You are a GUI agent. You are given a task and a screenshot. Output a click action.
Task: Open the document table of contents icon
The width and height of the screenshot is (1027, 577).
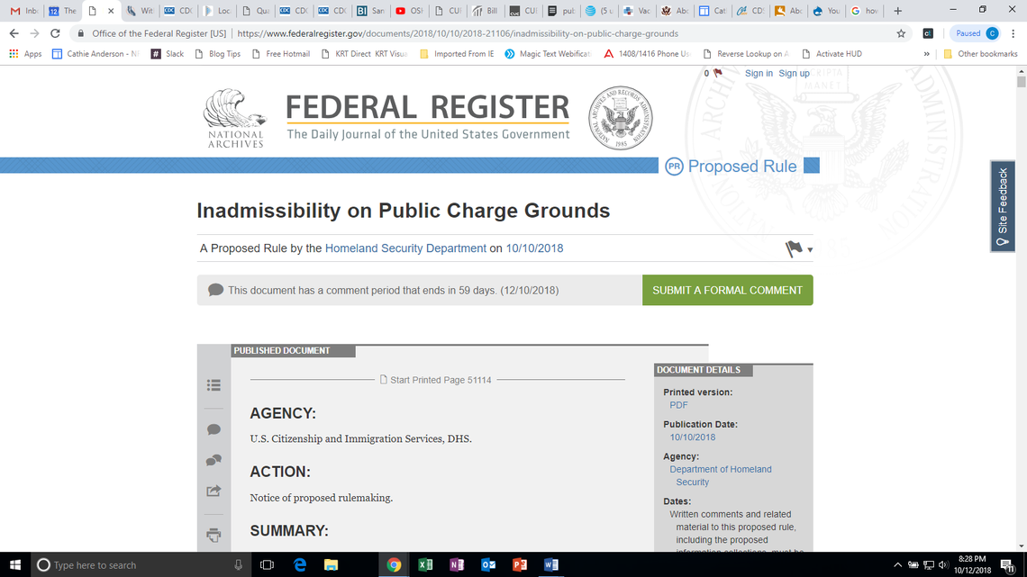pyautogui.click(x=214, y=384)
